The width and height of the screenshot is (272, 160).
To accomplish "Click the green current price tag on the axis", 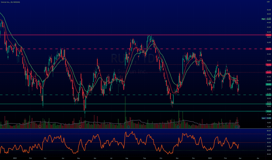I will (268, 84).
